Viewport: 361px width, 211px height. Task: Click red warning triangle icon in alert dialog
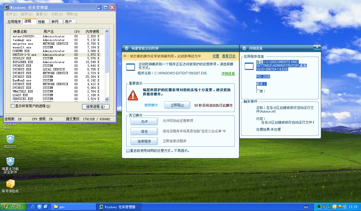(133, 95)
